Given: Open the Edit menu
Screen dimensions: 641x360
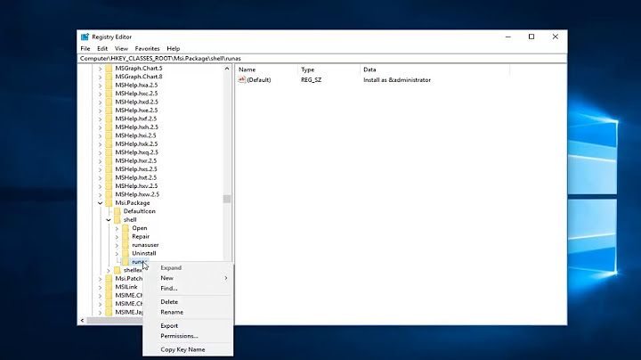Looking at the screenshot, I should coord(102,48).
